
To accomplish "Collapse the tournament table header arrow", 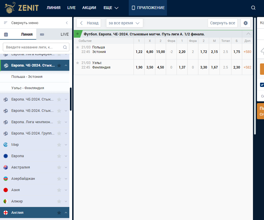I will [x=248, y=34].
